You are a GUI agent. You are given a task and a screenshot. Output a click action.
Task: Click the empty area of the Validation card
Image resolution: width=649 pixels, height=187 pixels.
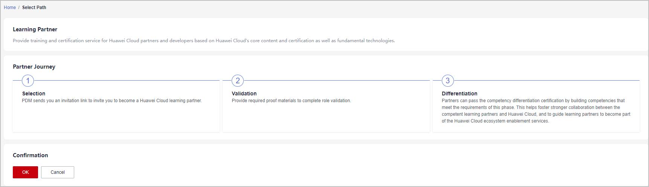click(x=326, y=118)
